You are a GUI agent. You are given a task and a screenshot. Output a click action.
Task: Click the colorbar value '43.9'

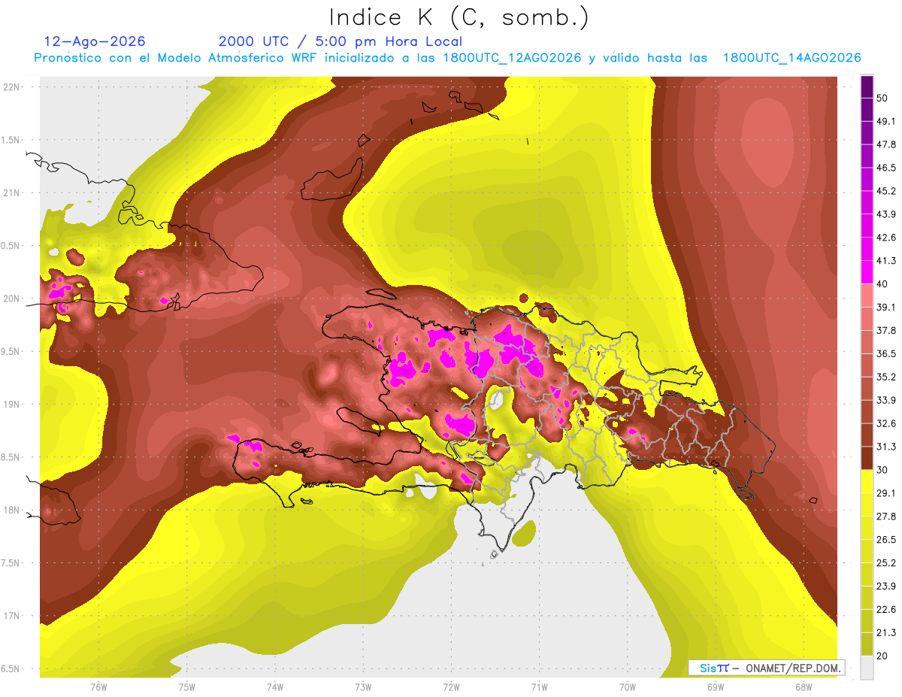point(886,214)
